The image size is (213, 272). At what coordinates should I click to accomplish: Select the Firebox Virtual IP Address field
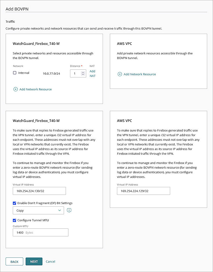[x=39, y=191]
